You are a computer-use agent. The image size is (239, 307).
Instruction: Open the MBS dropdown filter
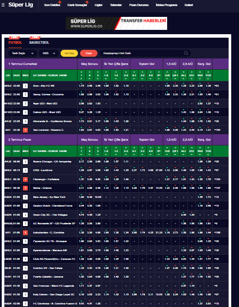tap(49, 53)
